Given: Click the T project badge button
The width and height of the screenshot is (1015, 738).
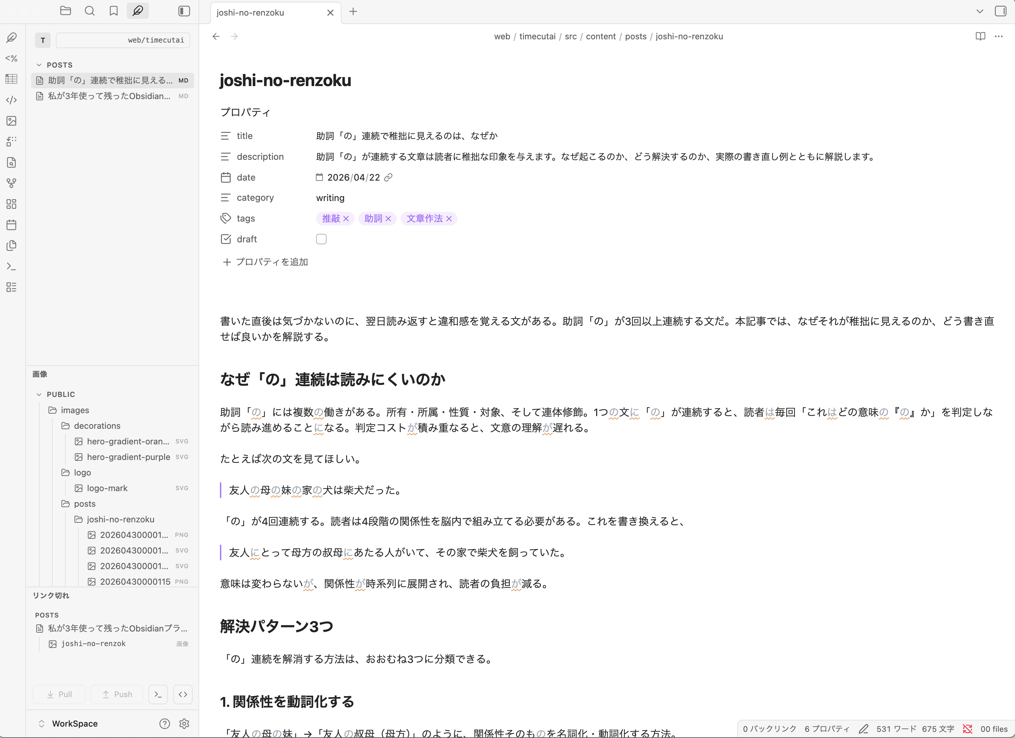Looking at the screenshot, I should pyautogui.click(x=43, y=40).
